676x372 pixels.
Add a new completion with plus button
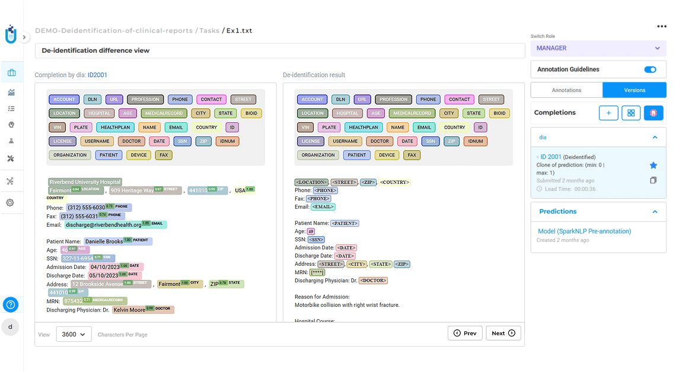tap(609, 113)
